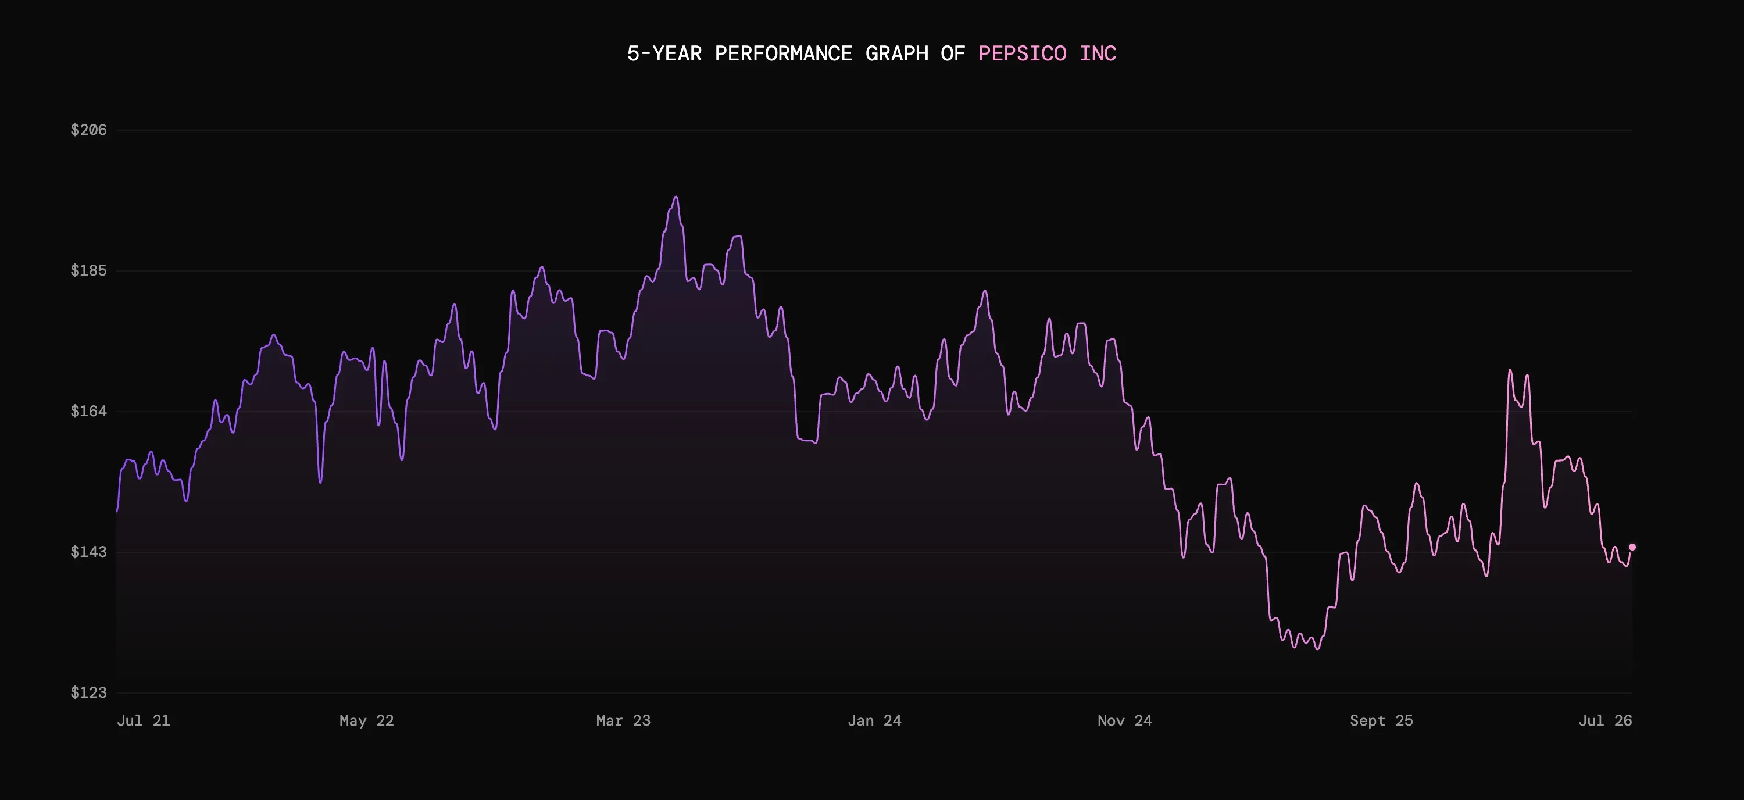Screen dimensions: 1744x800
Task: Select the pink "PEPSICO INC" title text
Action: (x=1048, y=53)
